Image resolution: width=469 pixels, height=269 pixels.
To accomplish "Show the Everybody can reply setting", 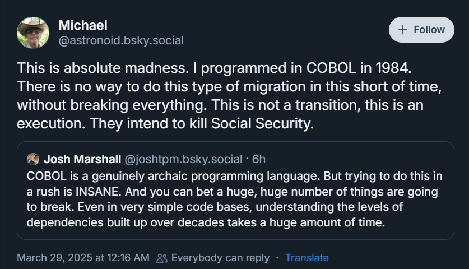I will (220, 258).
